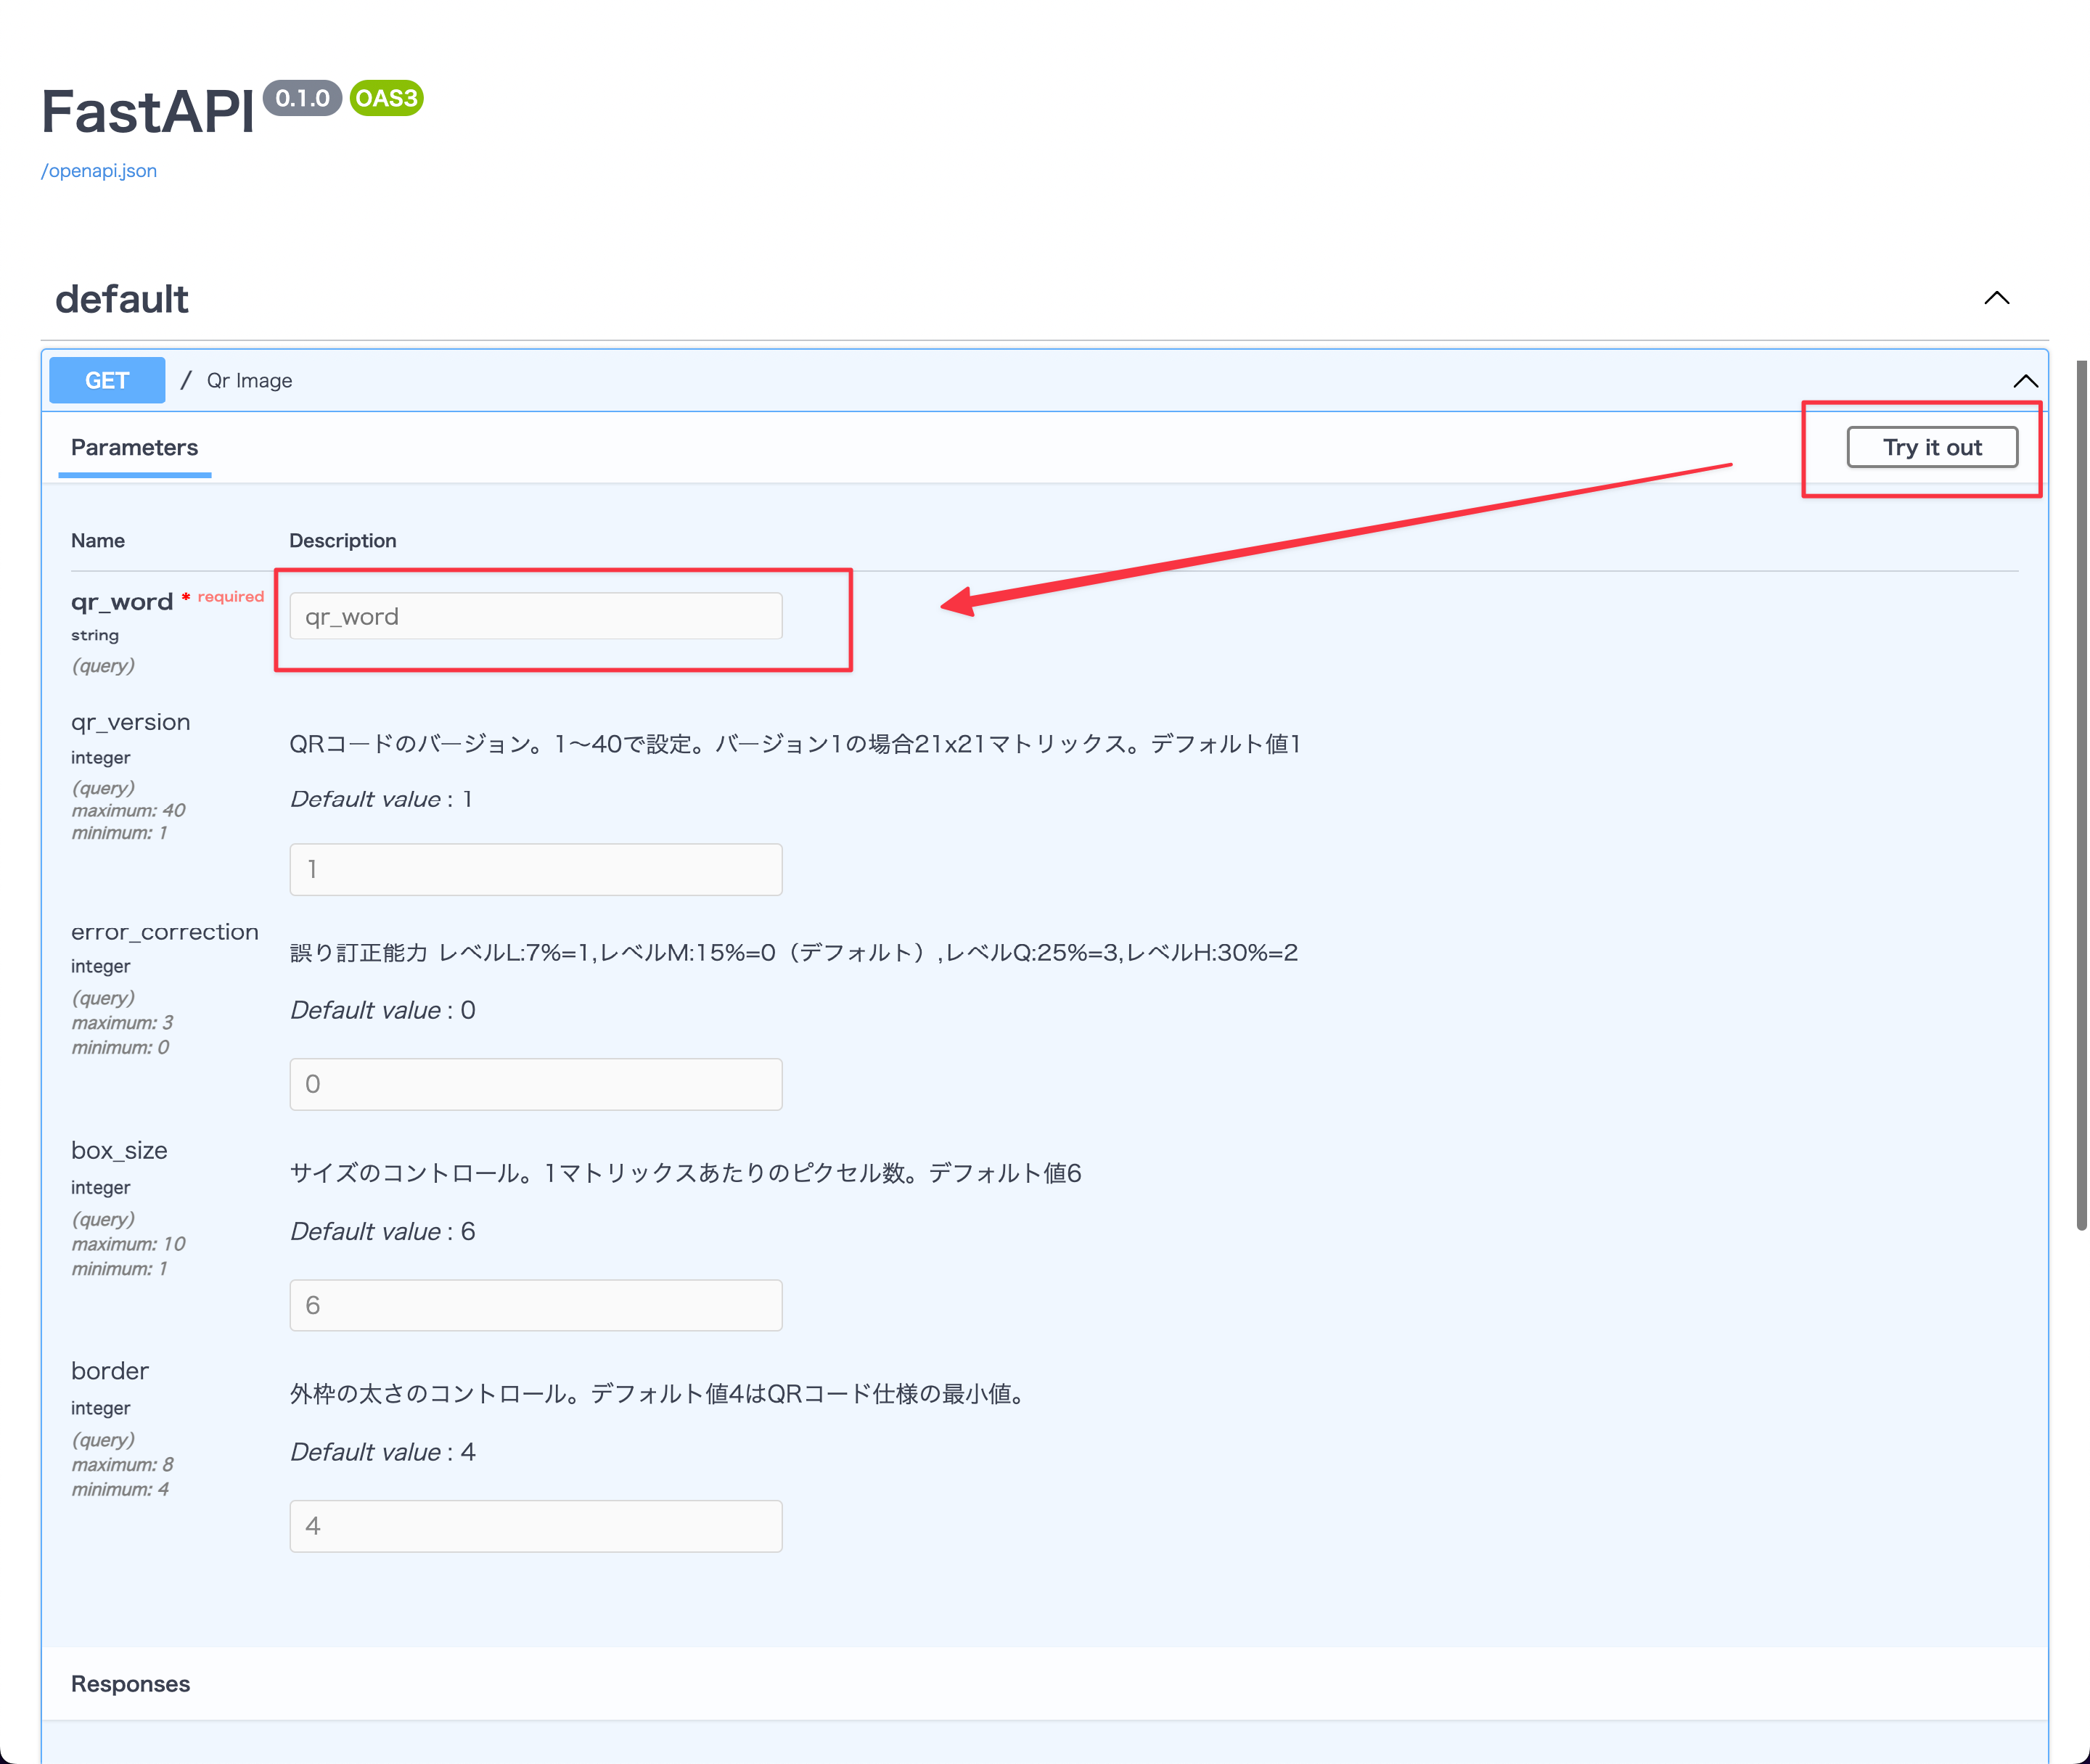Click the box_size input field showing 6
This screenshot has width=2090, height=1764.
point(536,1306)
